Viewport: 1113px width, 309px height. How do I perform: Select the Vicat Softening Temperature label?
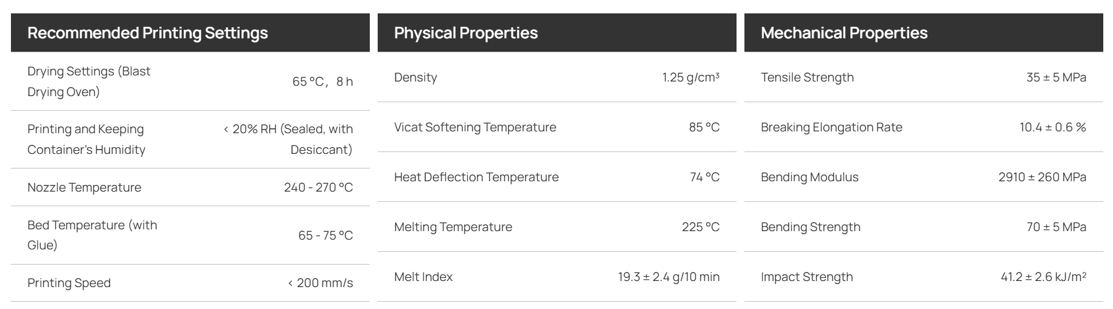click(x=475, y=127)
